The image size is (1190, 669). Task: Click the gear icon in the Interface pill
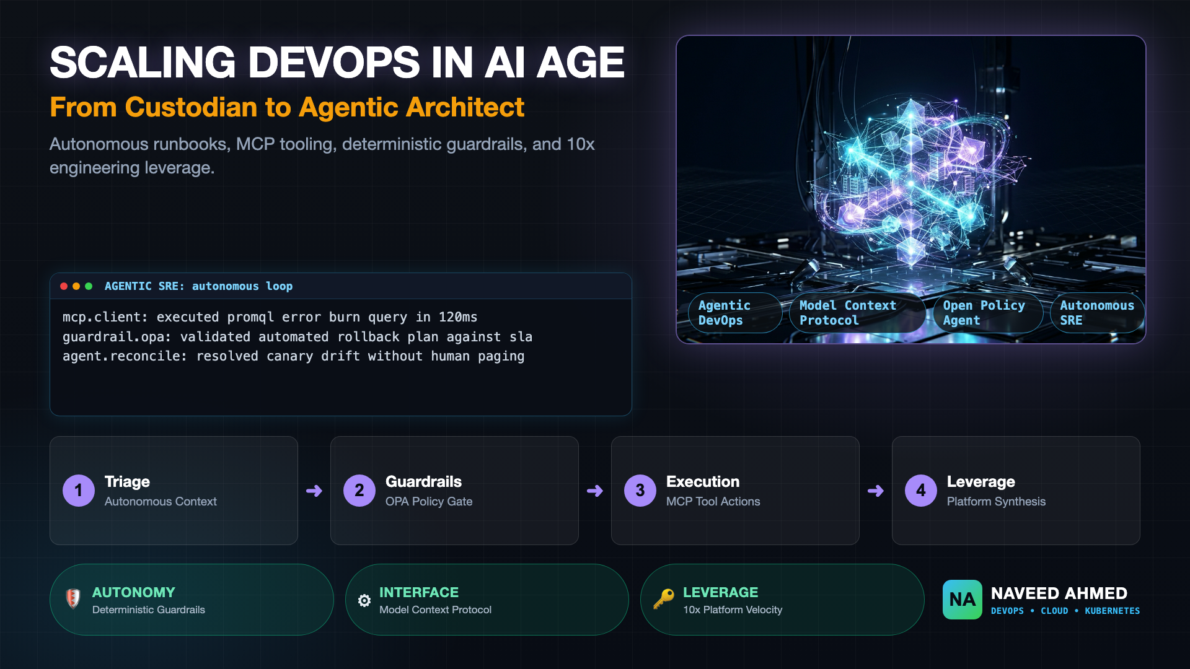(364, 600)
